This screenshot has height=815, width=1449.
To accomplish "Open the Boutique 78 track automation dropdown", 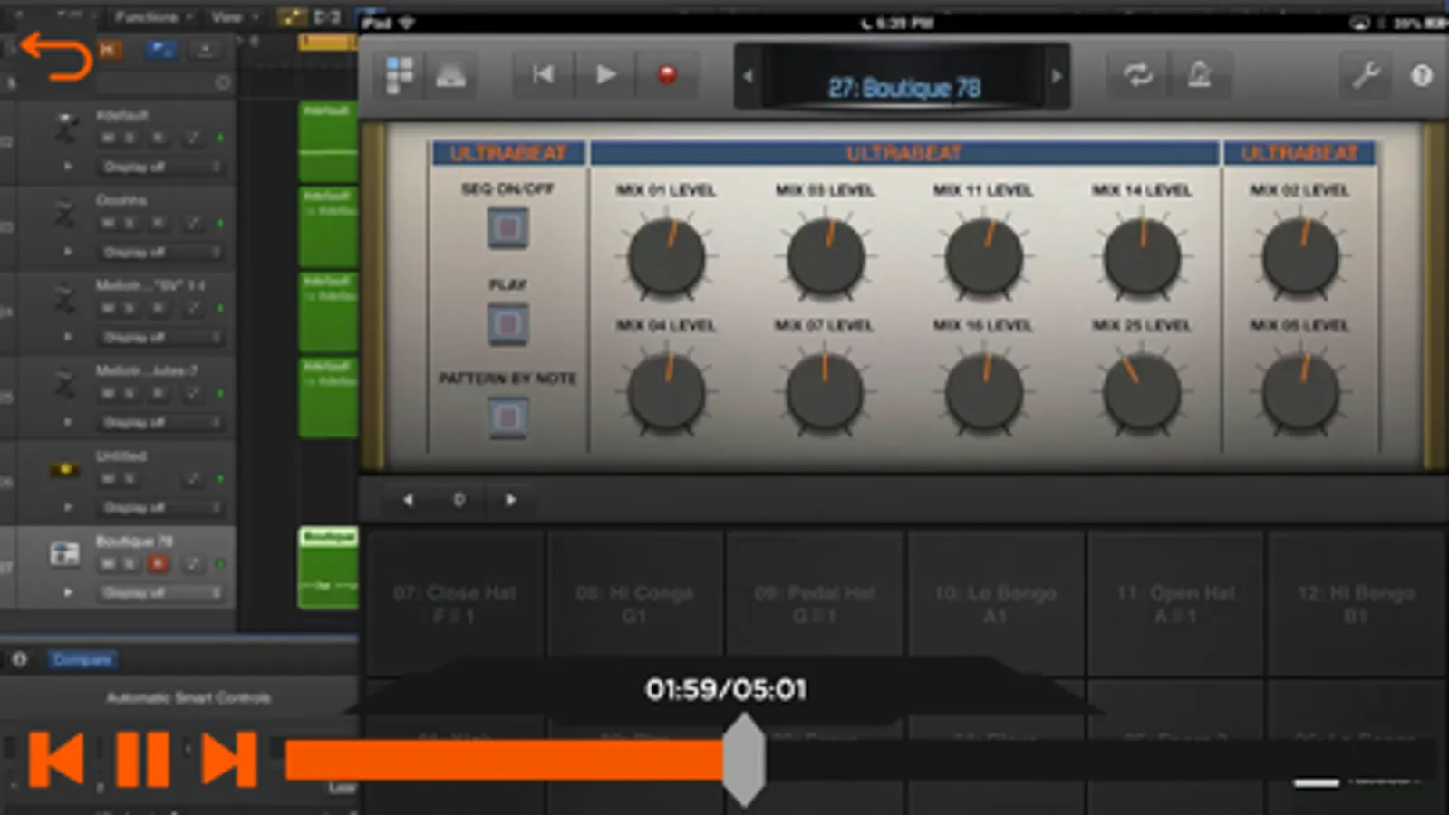I will pos(161,593).
